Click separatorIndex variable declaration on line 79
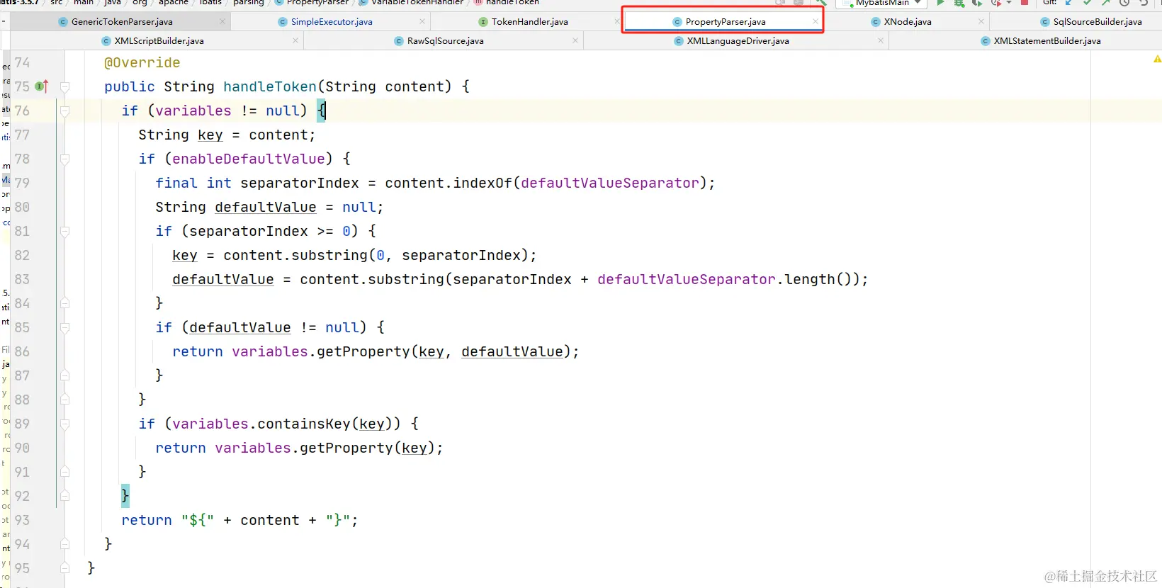Screen dimensions: 1162x588 pos(300,183)
